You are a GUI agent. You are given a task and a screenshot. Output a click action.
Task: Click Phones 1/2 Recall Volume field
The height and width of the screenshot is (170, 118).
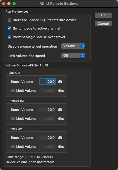(x=48, y=110)
